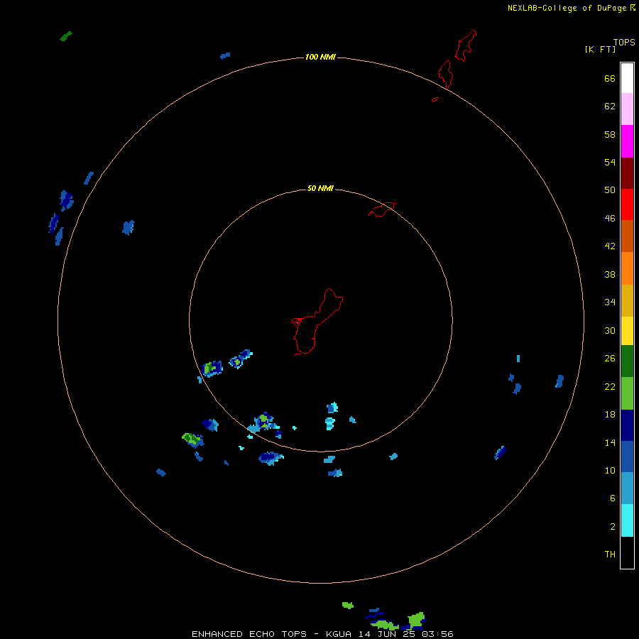Click the '50 NMI' range ring label
The width and height of the screenshot is (639, 639).
[320, 188]
